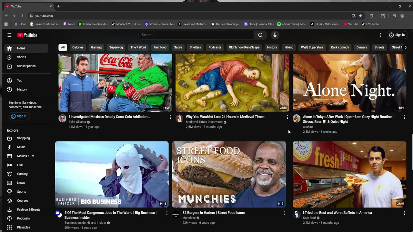Open options for Dangerous Jobs video
413x232 pixels.
coord(166,213)
